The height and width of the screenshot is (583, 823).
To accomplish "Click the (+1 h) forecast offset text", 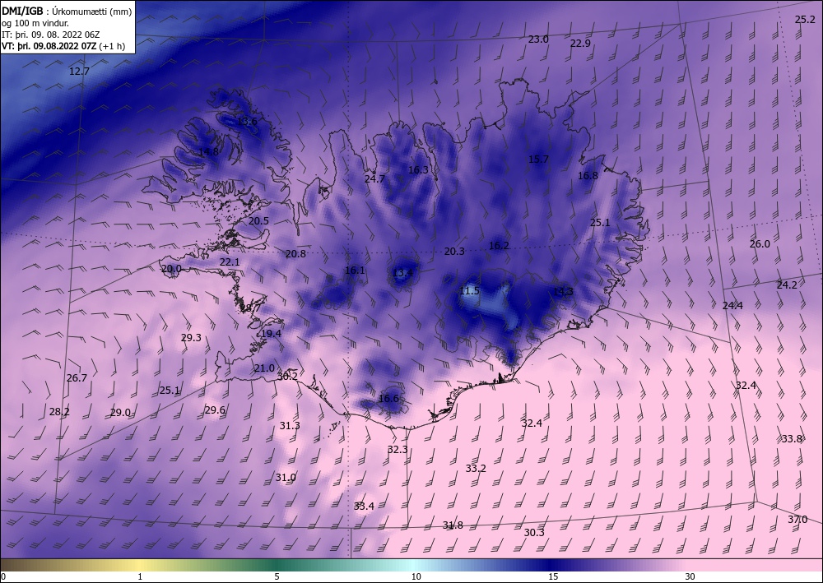I will 112,46.
